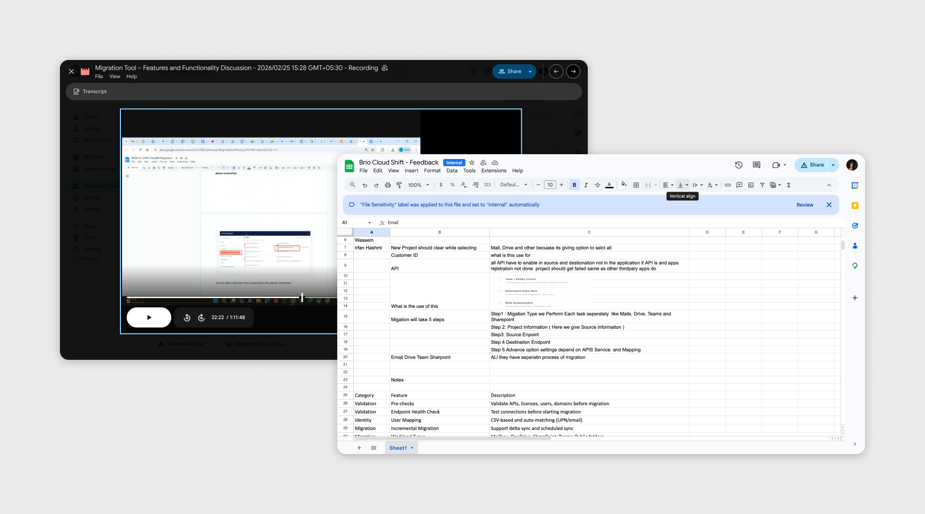Open the Tools menu in Sheets
Image resolution: width=925 pixels, height=514 pixels.
[469, 171]
